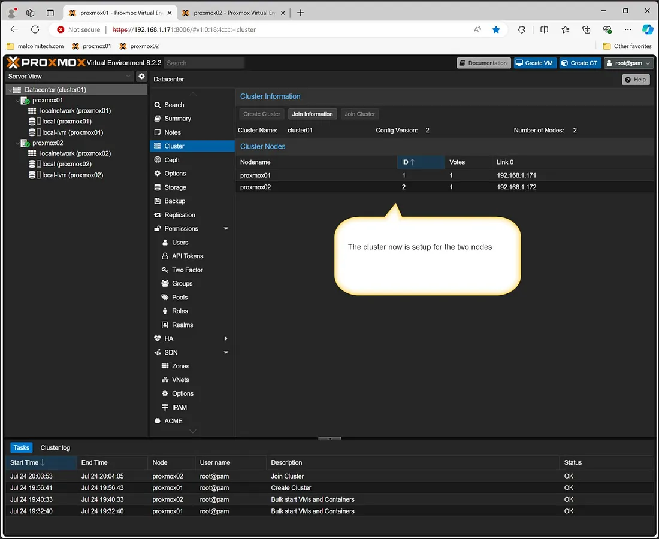Screen dimensions: 659x539
Task: Select Two Factor authentication settings
Action: point(187,270)
